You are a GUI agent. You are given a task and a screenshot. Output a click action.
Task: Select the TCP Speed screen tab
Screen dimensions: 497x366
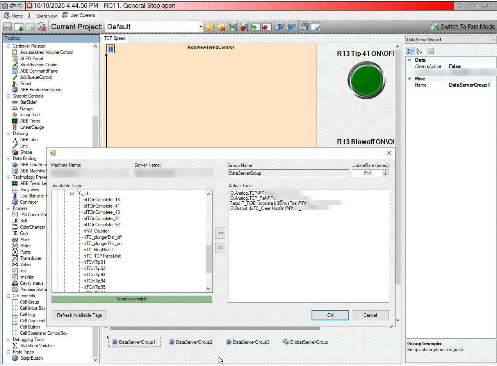[x=115, y=38]
